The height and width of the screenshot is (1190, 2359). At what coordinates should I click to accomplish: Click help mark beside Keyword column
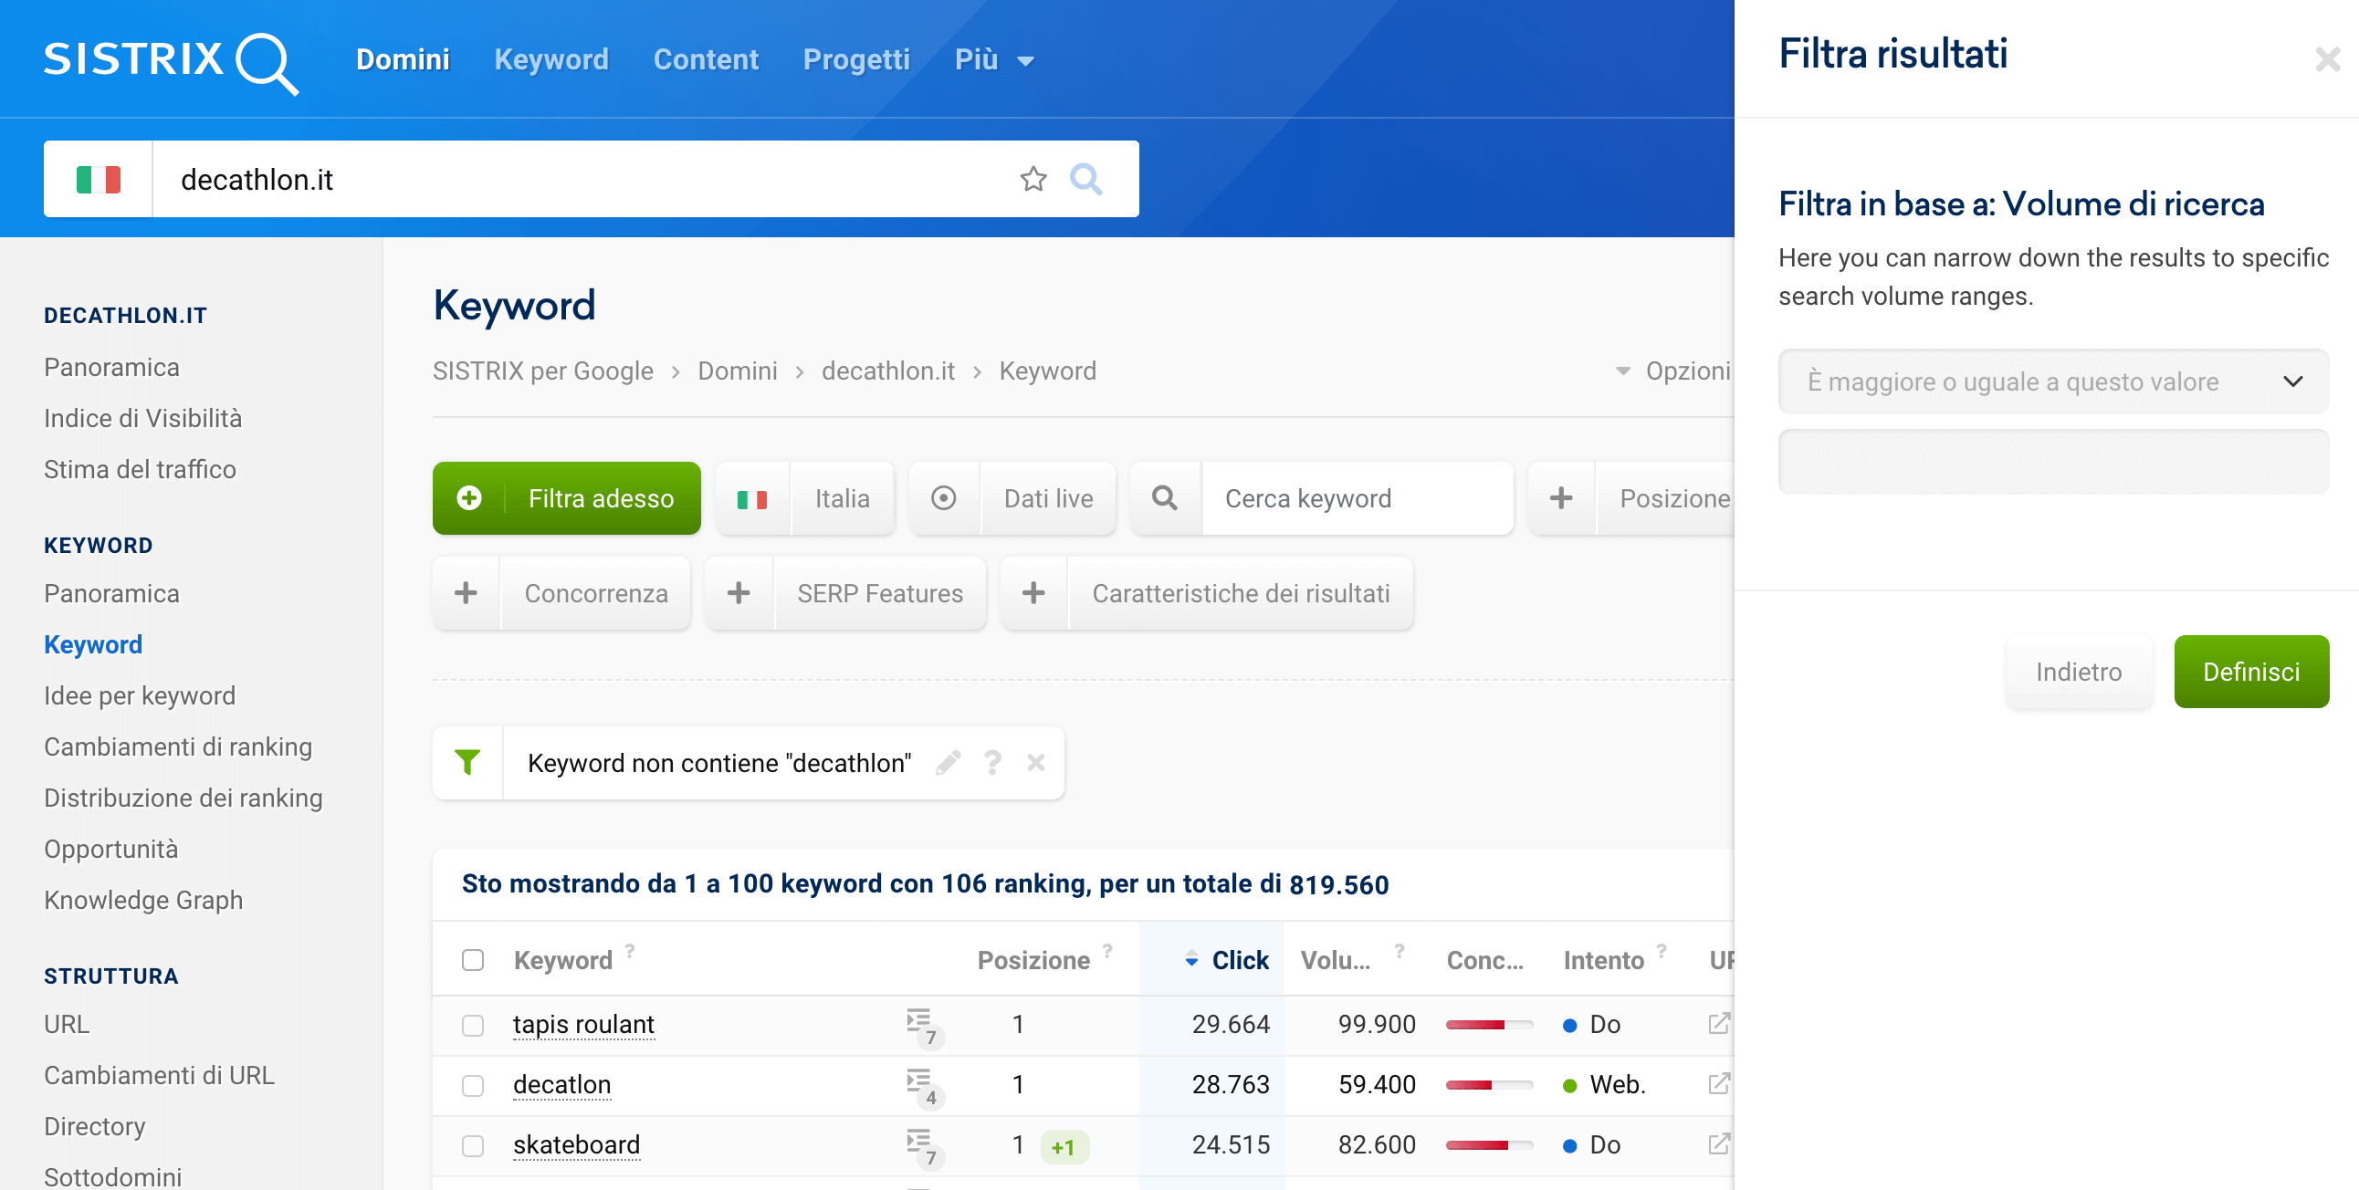pos(630,951)
